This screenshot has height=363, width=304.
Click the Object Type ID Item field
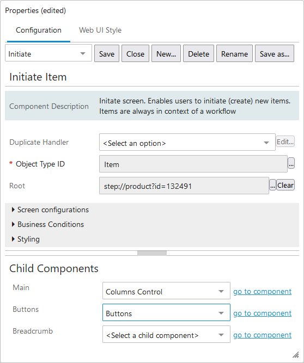(193, 164)
